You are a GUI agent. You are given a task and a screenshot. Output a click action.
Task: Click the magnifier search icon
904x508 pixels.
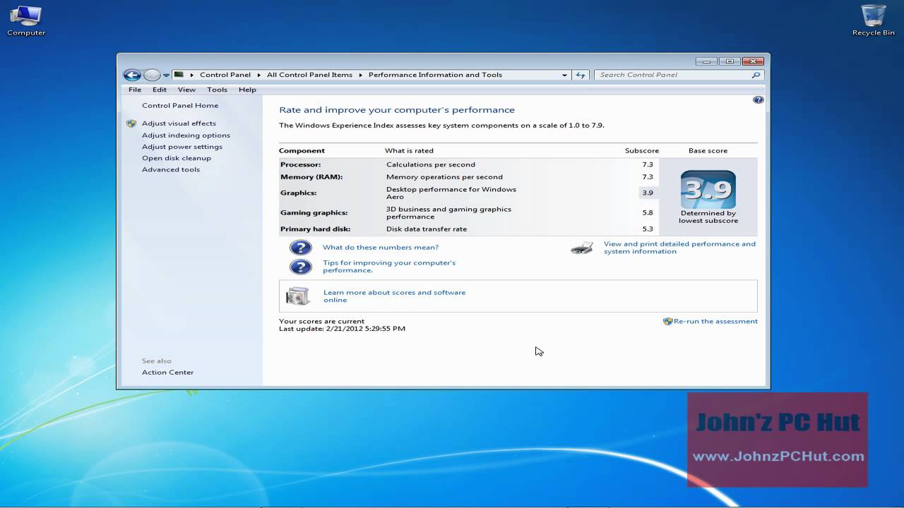[x=756, y=75]
